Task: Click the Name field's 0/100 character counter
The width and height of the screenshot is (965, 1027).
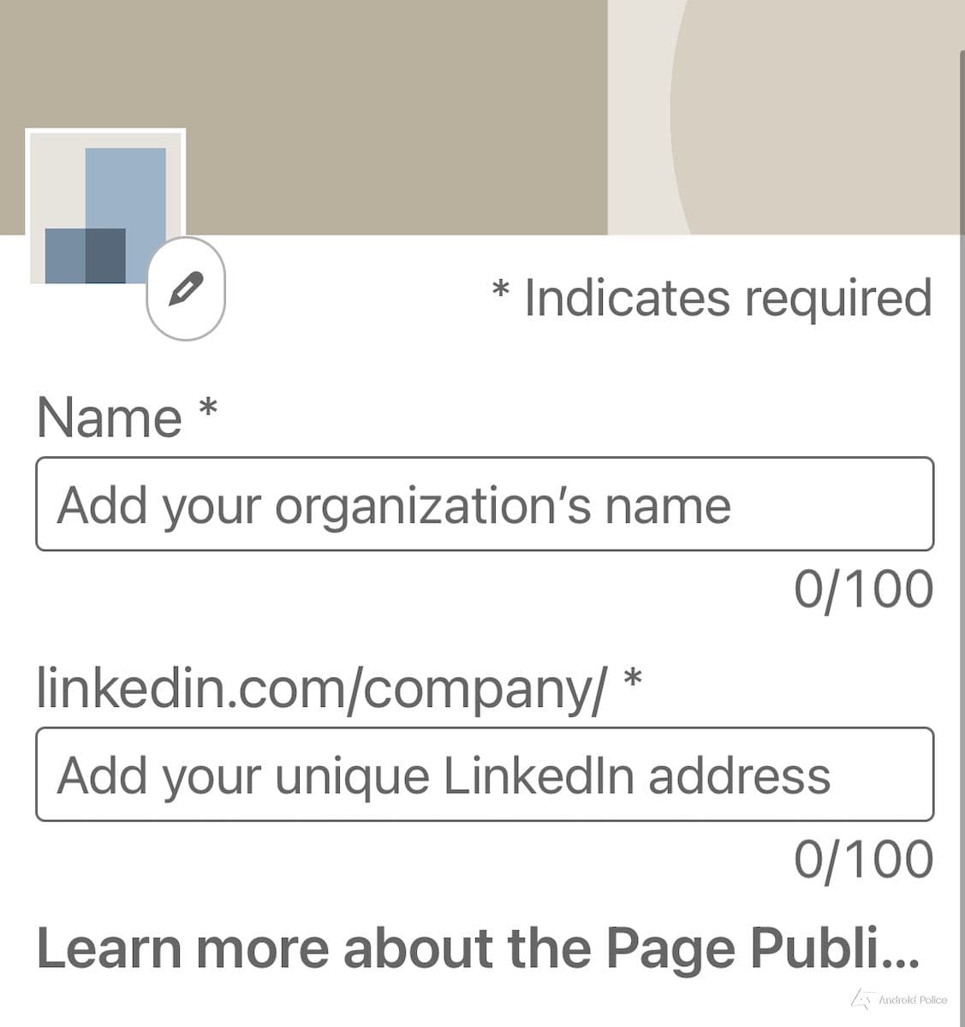Action: click(863, 589)
